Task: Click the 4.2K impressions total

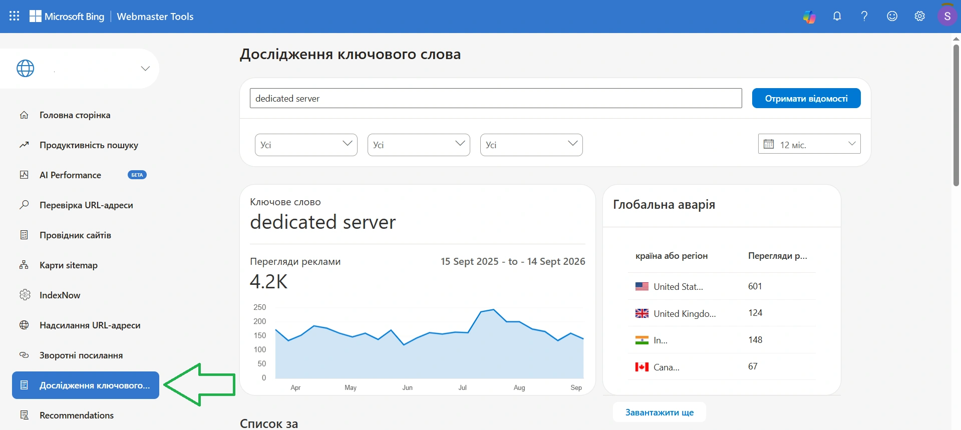Action: tap(269, 281)
